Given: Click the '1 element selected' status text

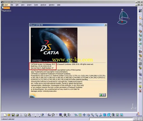Looking at the screenshot, I should (x=8, y=119).
